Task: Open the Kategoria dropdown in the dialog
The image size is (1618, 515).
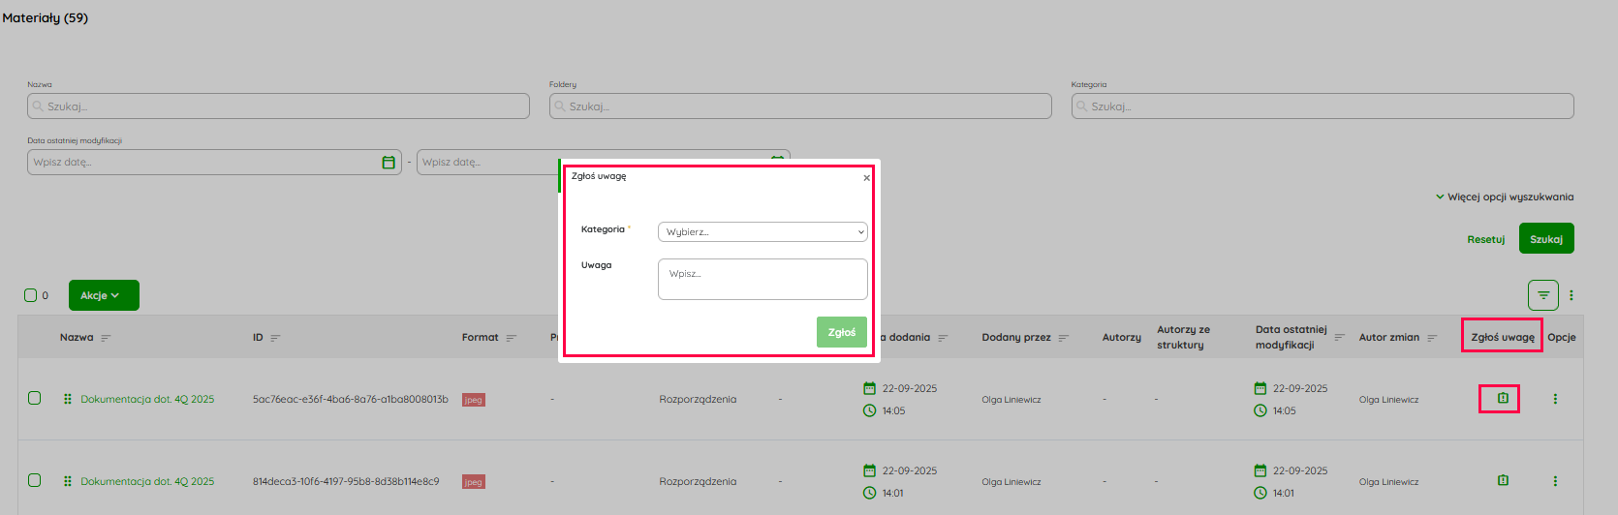Action: click(x=762, y=232)
